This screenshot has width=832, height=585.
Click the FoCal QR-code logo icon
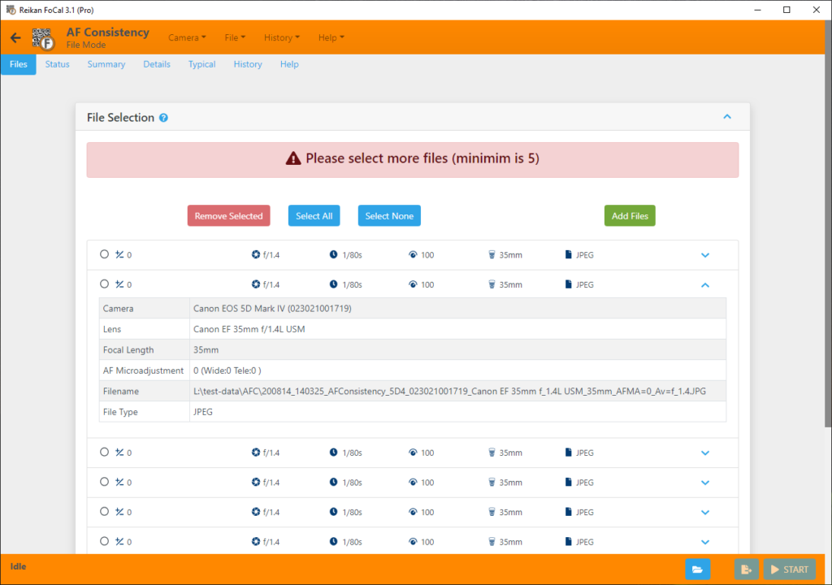tap(43, 38)
